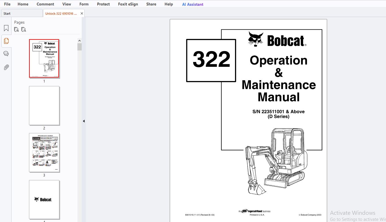Select page 1 thumbnail
The width and height of the screenshot is (386, 222).
(x=44, y=59)
